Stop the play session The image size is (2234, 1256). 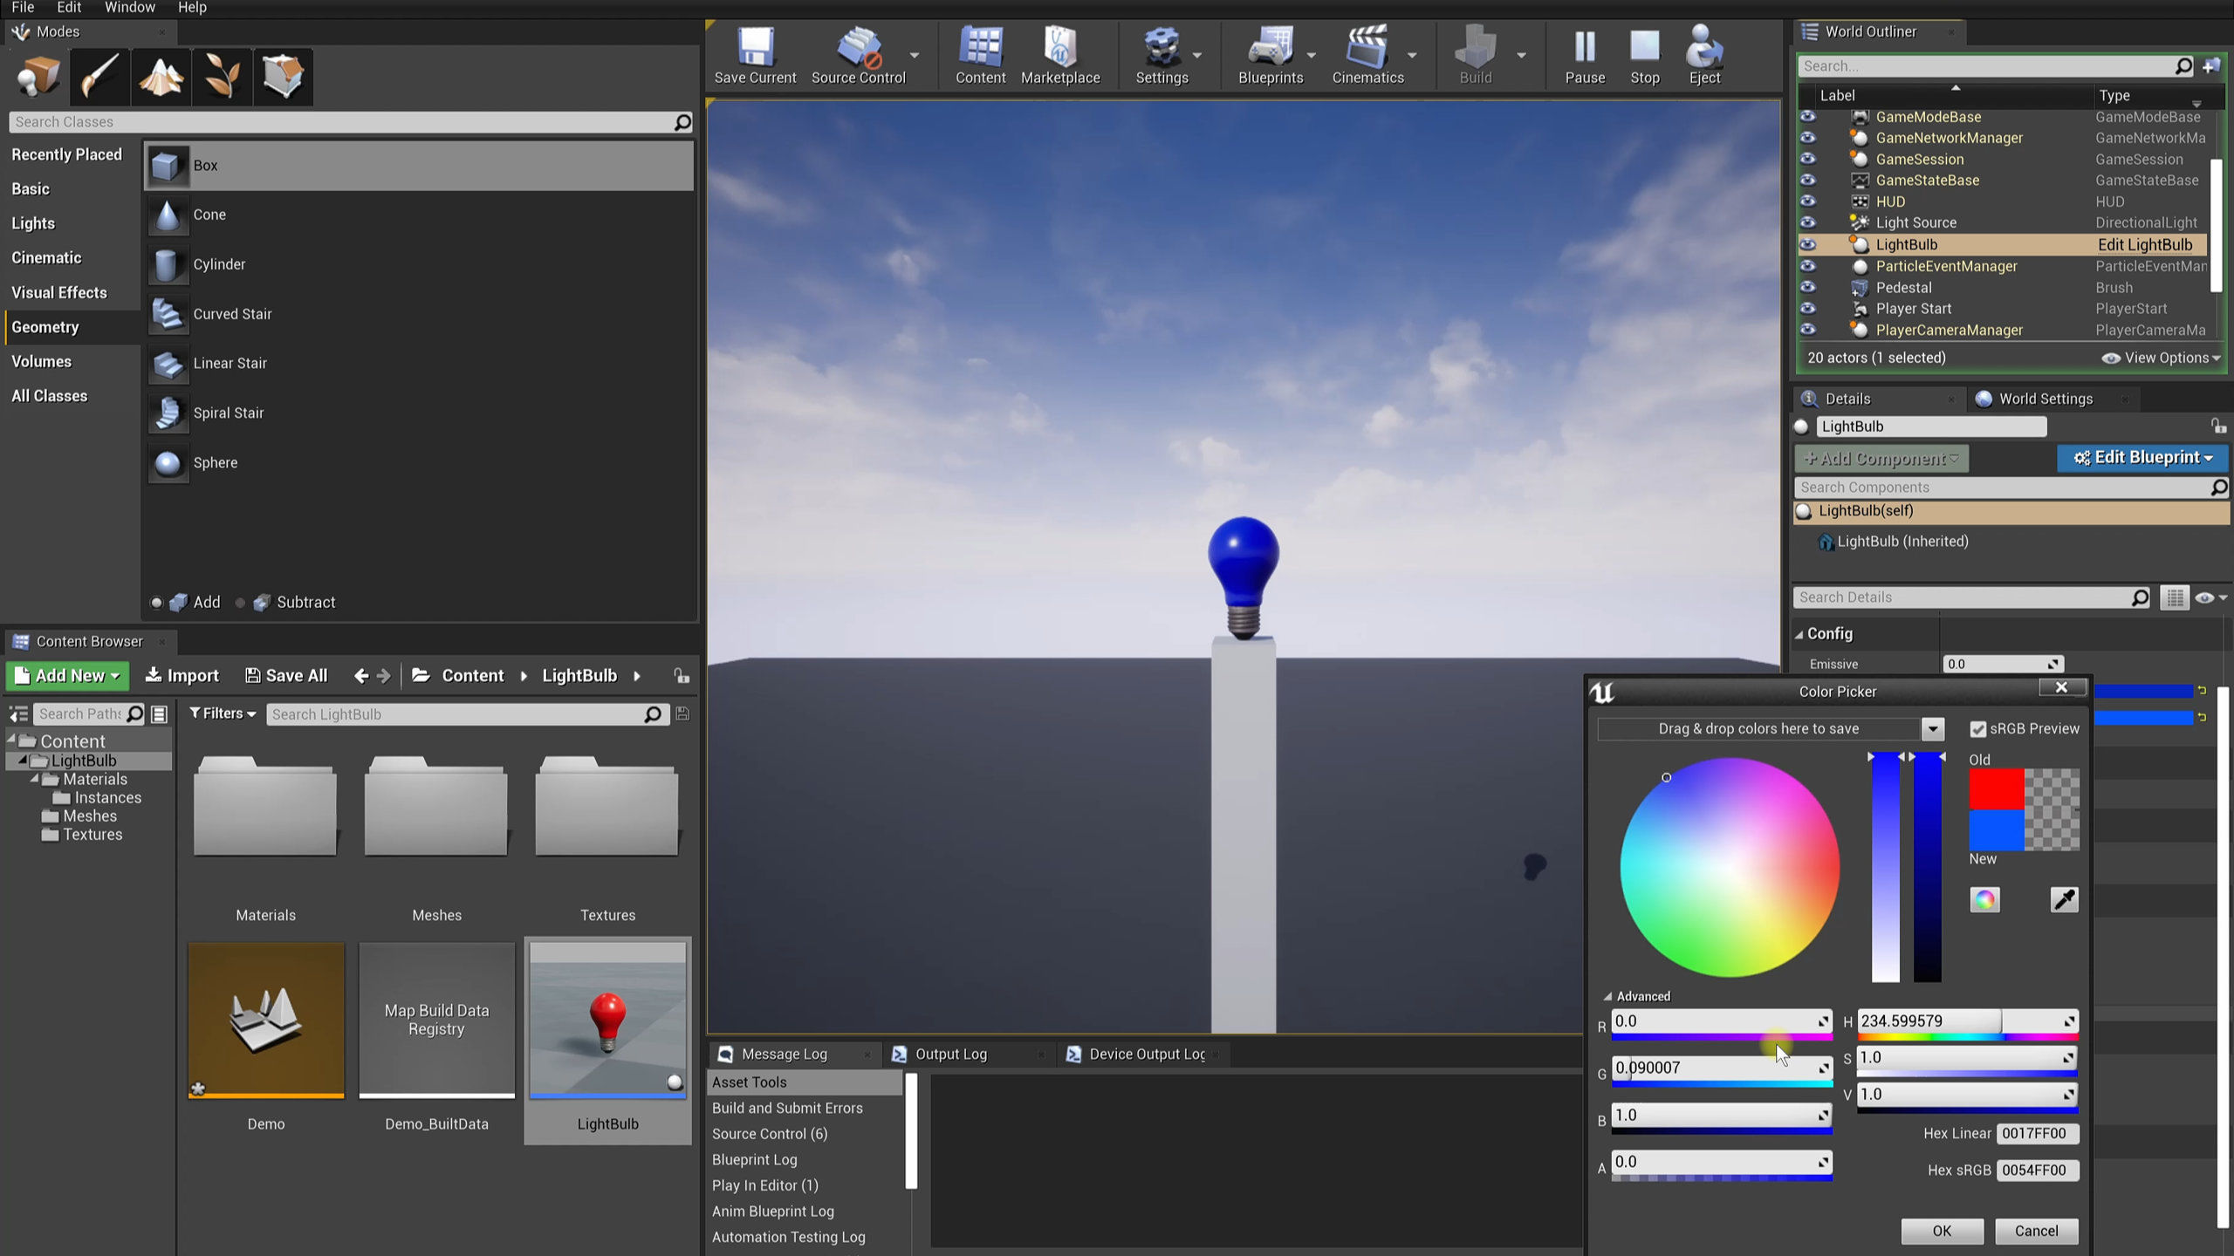(x=1645, y=56)
